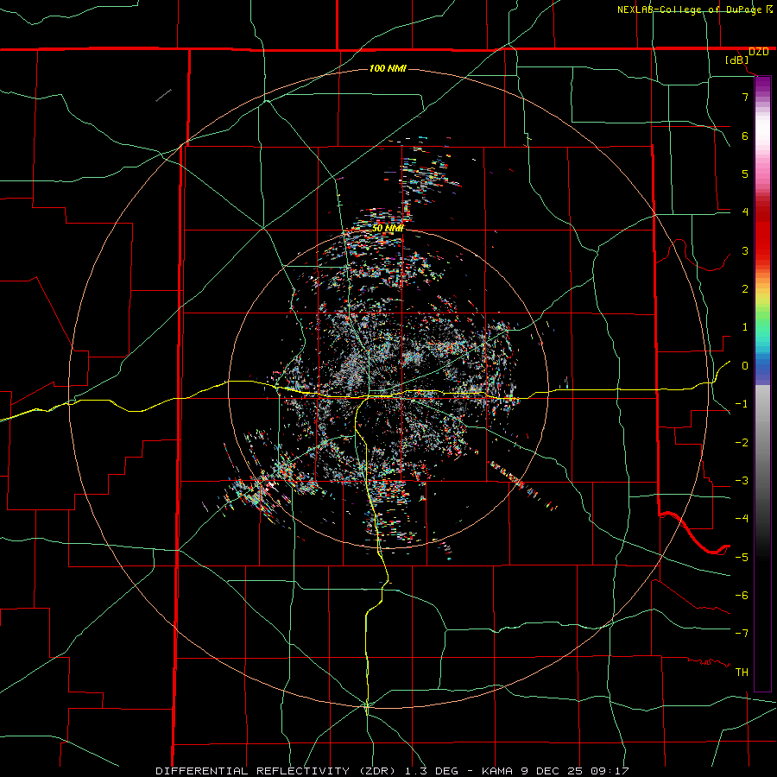The height and width of the screenshot is (777, 777).
Task: Click the 50 NMI range ring label
Action: [388, 228]
